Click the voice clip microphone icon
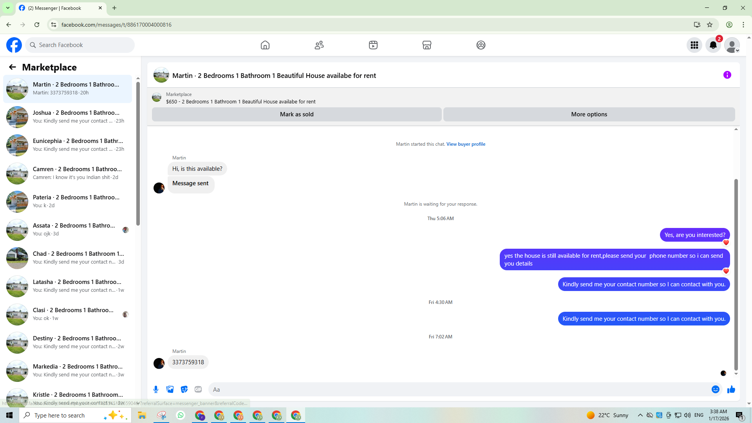 point(156,389)
